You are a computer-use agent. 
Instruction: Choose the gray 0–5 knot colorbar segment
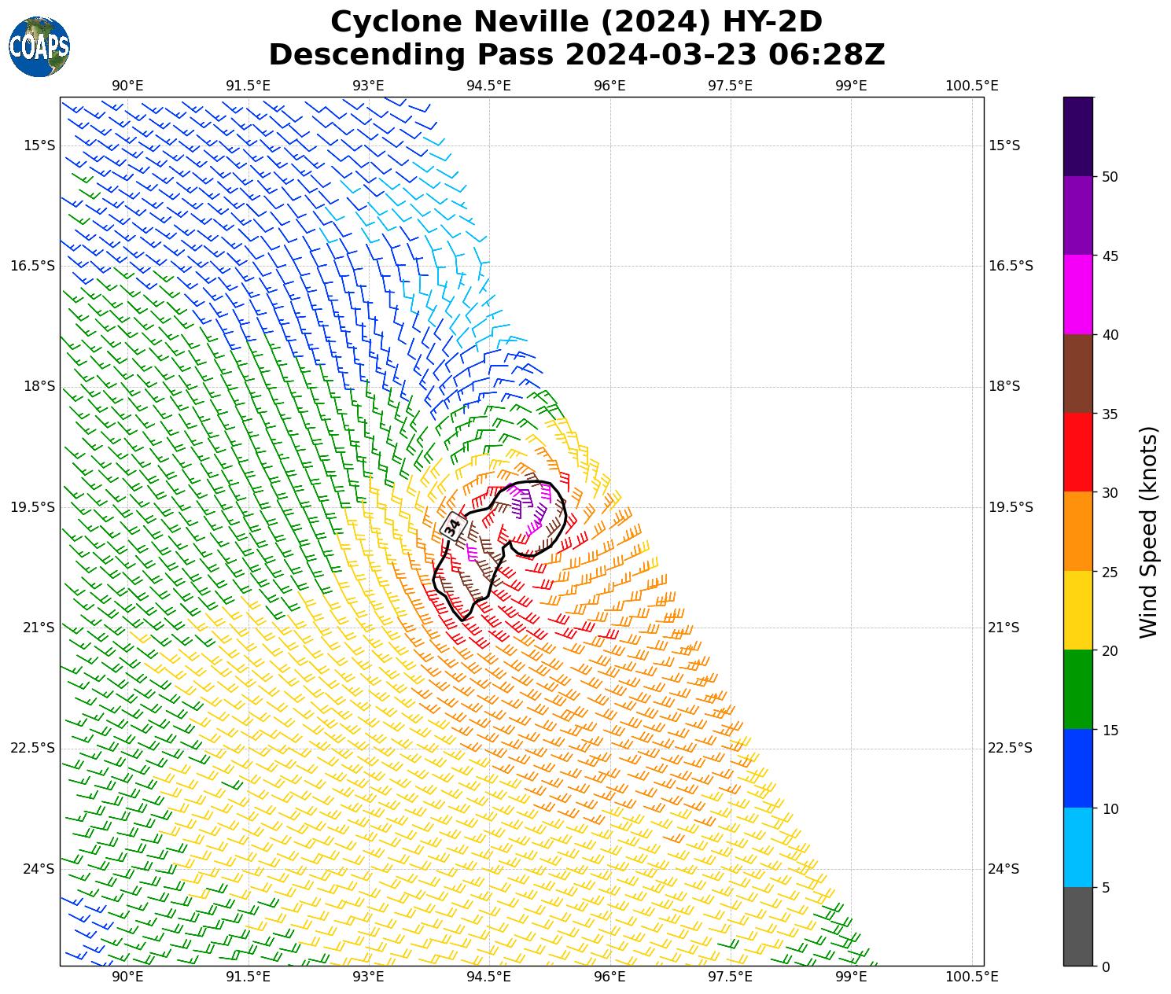pyautogui.click(x=1077, y=926)
